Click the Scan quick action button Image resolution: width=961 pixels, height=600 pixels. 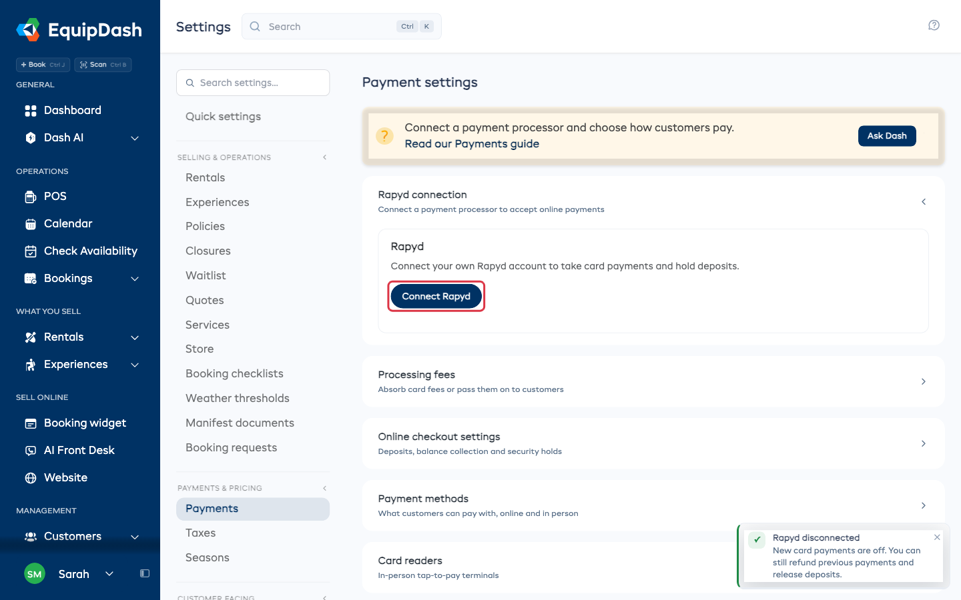[103, 65]
